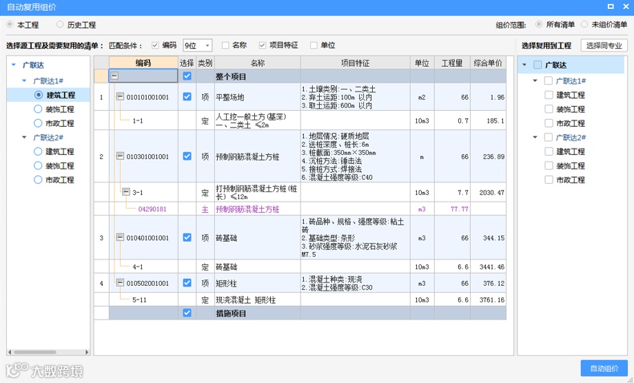Collapse the 广联达 root in source tree
This screenshot has width=634, height=383.
tap(14, 65)
